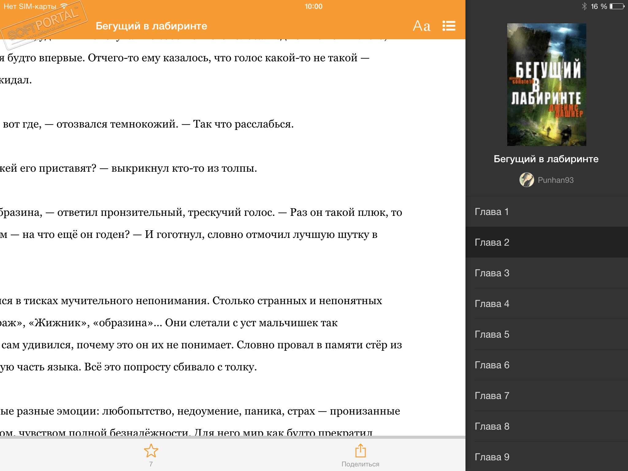Tap Punhan93 author avatar
The height and width of the screenshot is (471, 628).
point(527,180)
